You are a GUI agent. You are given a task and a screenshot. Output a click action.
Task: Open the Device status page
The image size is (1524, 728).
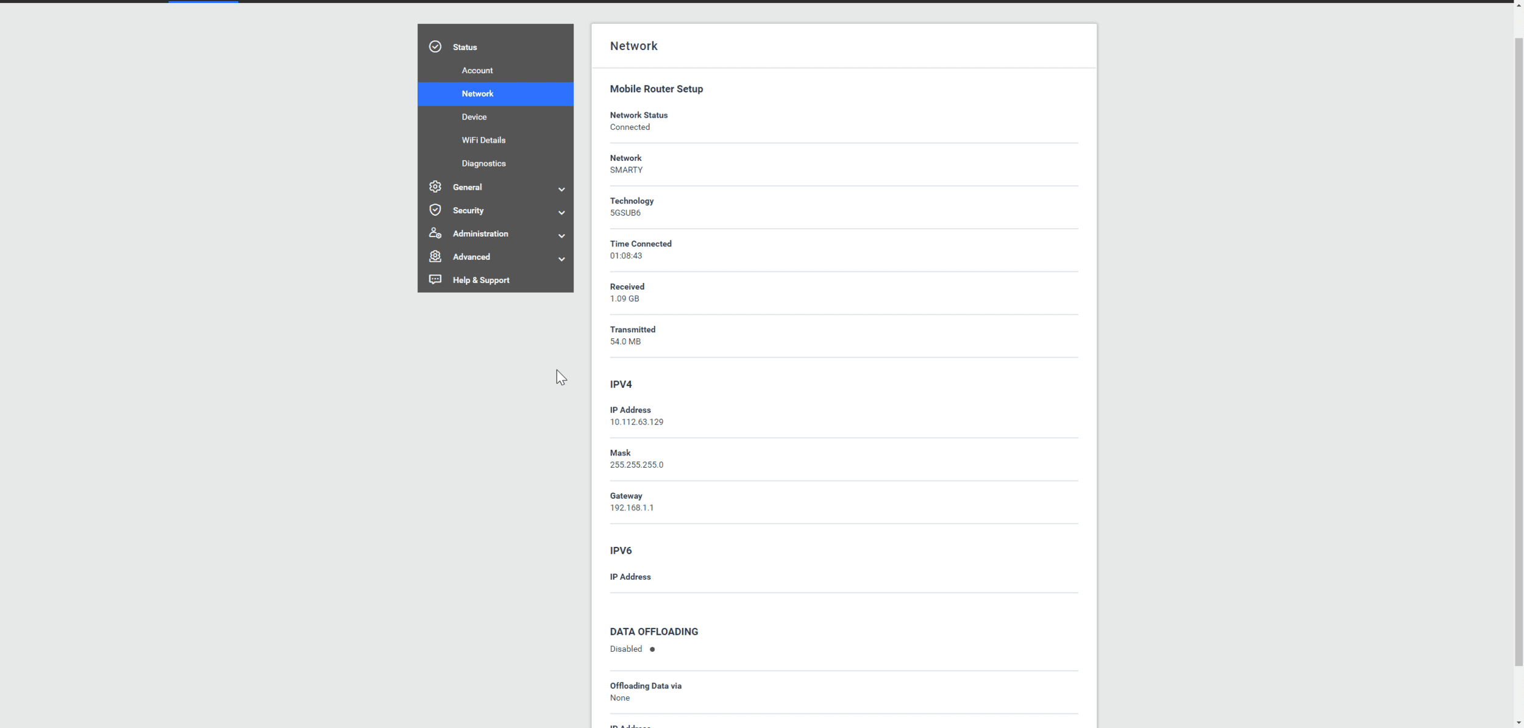coord(474,117)
